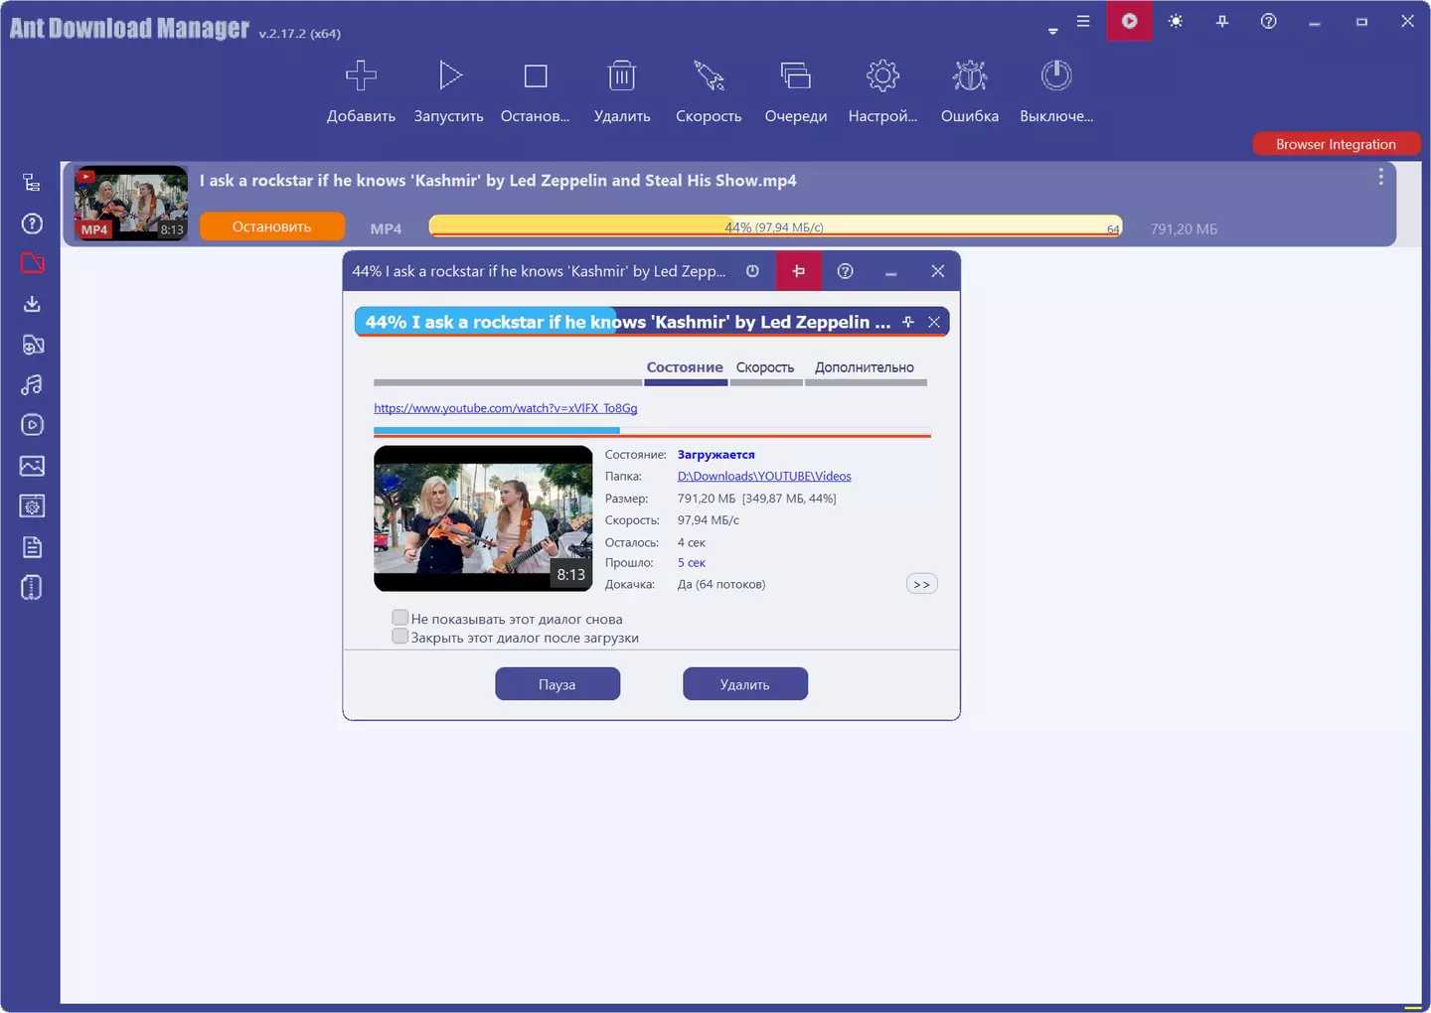The width and height of the screenshot is (1431, 1013).
Task: Click the '791,20 МБ' size in the main list
Action: point(1184,229)
